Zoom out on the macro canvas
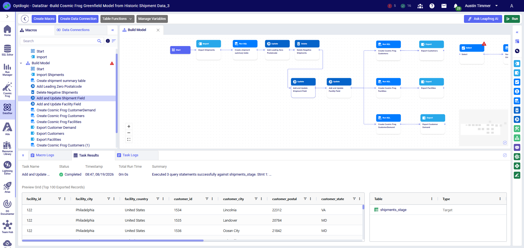This screenshot has height=248, width=524. pyautogui.click(x=129, y=133)
